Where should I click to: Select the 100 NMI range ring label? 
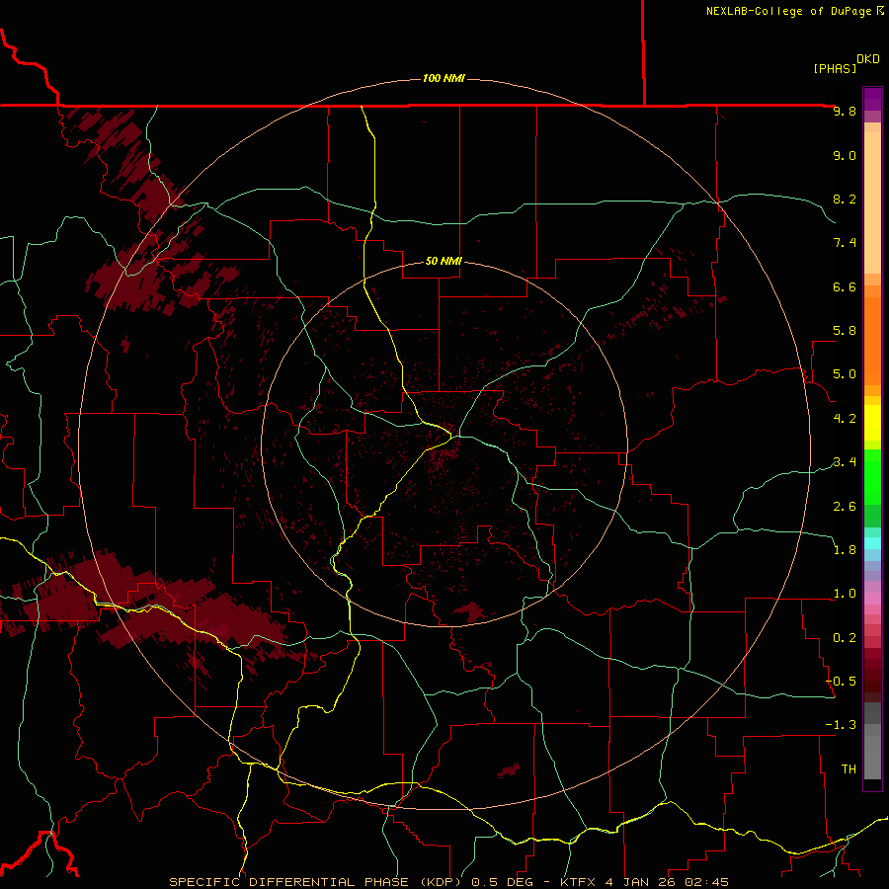coord(444,78)
